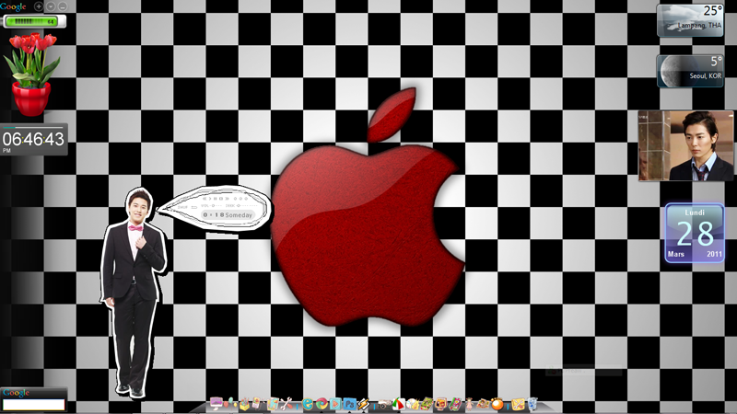
Task: Open the balloons icon in the dock
Action: click(x=229, y=403)
